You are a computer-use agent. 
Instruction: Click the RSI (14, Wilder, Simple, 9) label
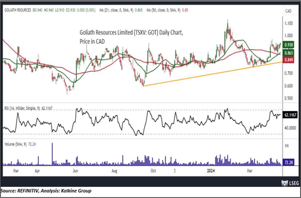click(x=22, y=109)
